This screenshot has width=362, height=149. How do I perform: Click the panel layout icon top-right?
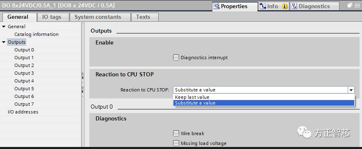(x=358, y=5)
